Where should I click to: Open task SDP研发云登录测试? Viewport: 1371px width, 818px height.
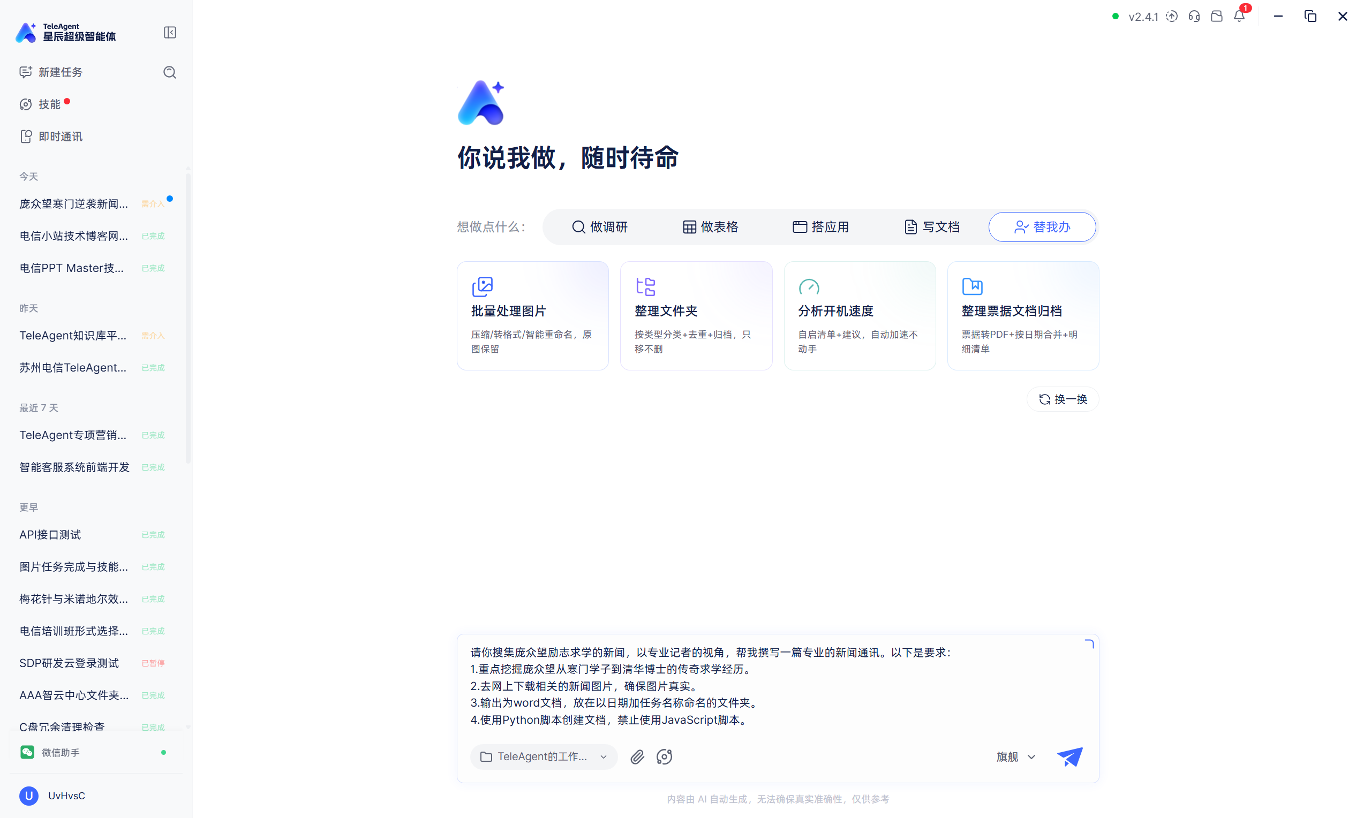pos(93,663)
